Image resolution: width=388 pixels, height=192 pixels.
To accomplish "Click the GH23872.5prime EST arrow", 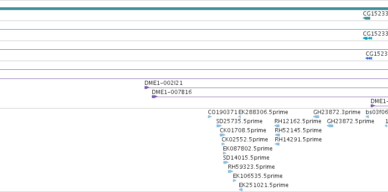I will click(330, 126).
